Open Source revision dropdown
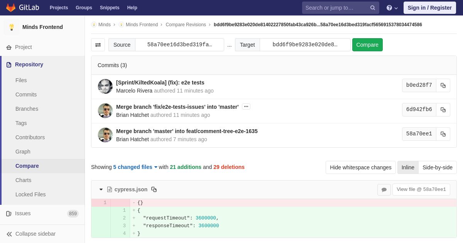This screenshot has width=463, height=243. pos(179,45)
